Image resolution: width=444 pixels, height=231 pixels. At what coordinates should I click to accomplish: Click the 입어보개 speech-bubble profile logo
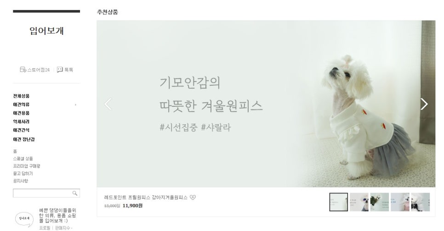click(24, 219)
